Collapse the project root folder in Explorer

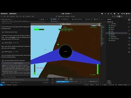110,22
